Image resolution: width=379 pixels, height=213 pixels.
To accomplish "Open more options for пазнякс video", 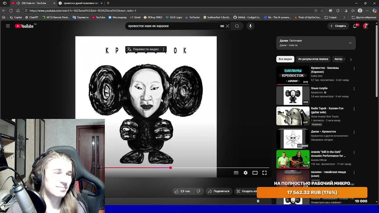I will click(354, 172).
